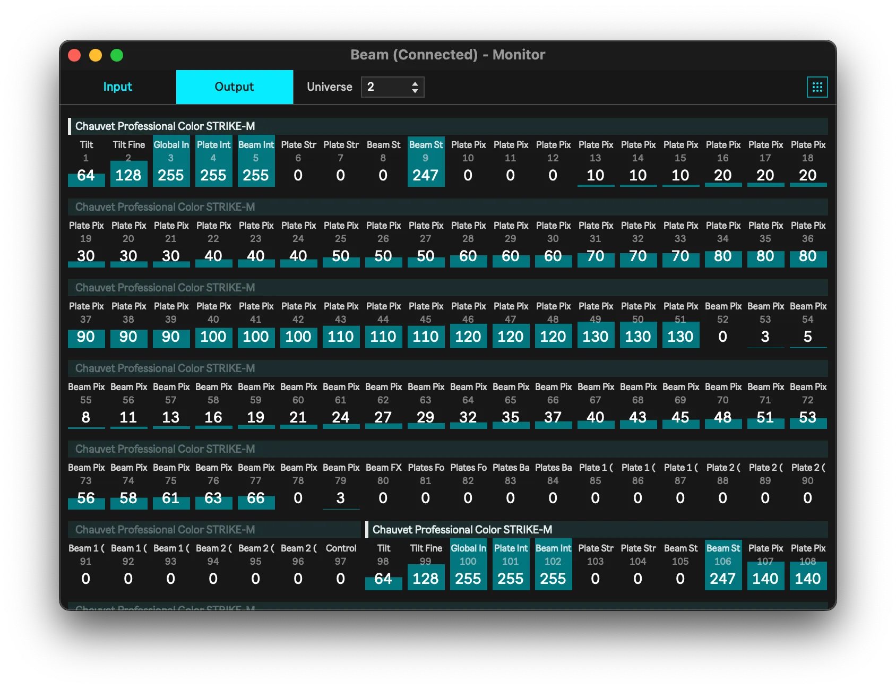Switch to the Input tab
This screenshot has width=896, height=689.
[x=118, y=87]
